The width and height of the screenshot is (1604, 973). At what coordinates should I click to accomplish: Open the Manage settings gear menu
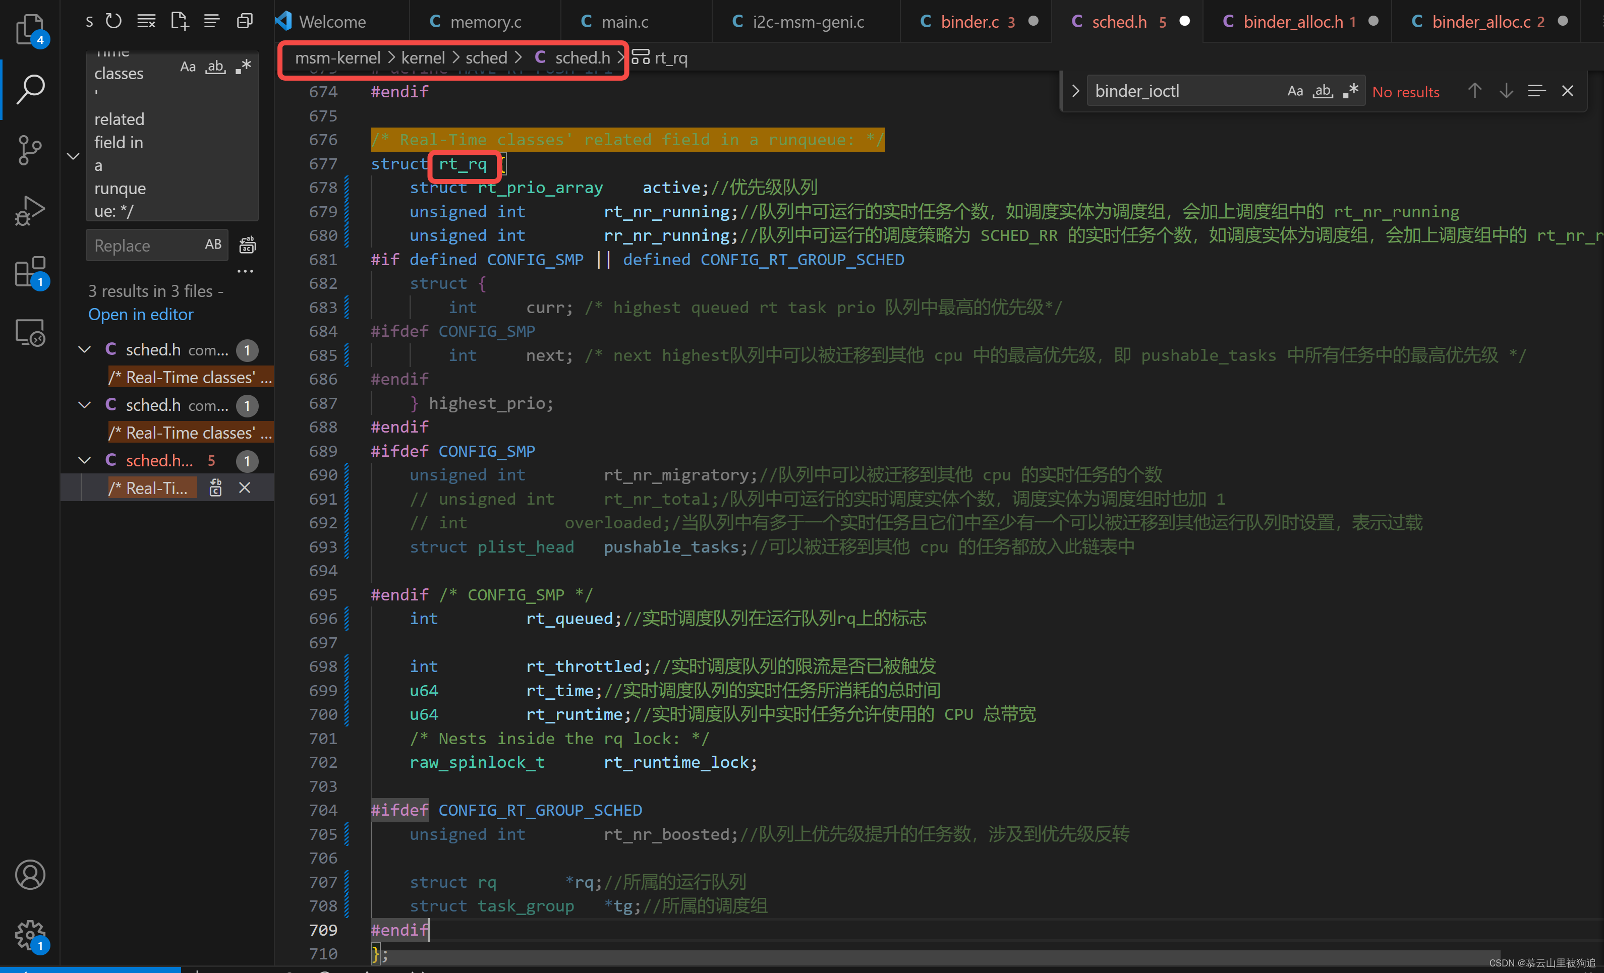pos(29,935)
